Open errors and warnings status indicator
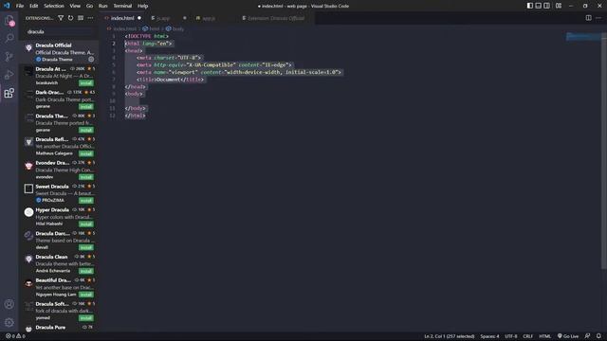 coord(15,336)
